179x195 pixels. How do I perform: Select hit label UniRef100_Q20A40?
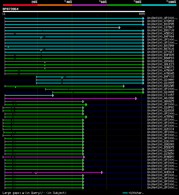tap(161, 150)
